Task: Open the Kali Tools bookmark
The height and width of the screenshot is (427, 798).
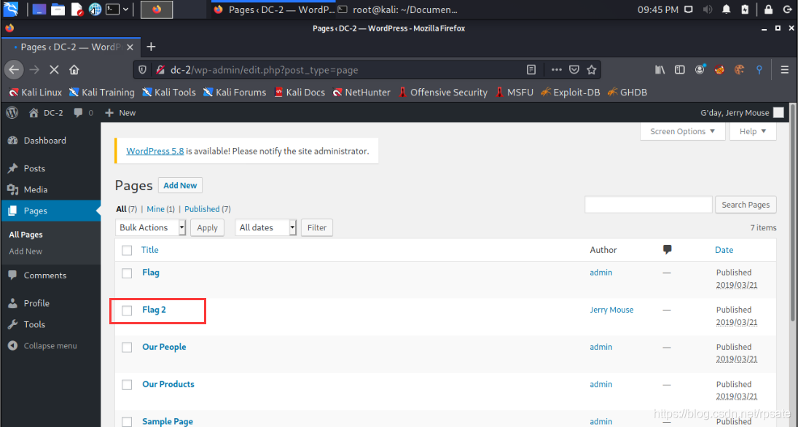Action: click(169, 92)
